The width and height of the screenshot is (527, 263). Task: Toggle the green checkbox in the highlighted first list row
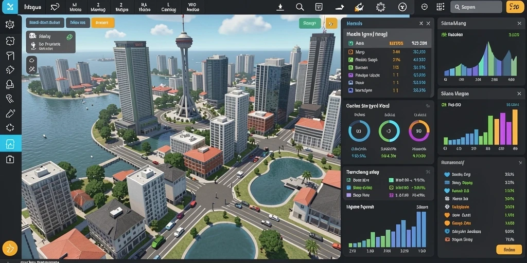pos(350,43)
